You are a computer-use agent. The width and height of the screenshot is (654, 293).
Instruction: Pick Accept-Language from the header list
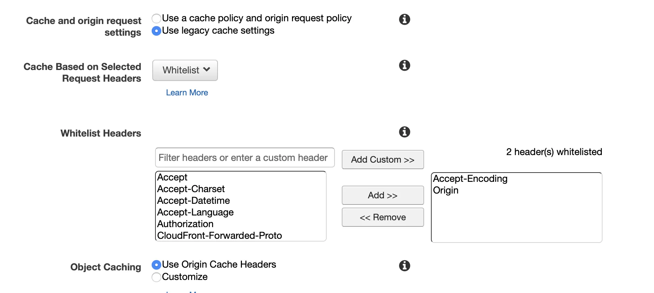[195, 212]
